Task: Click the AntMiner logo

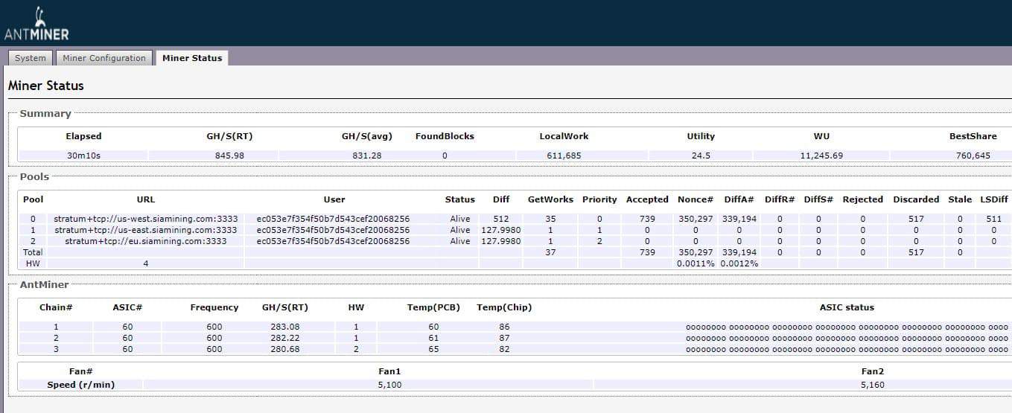Action: coord(36,24)
